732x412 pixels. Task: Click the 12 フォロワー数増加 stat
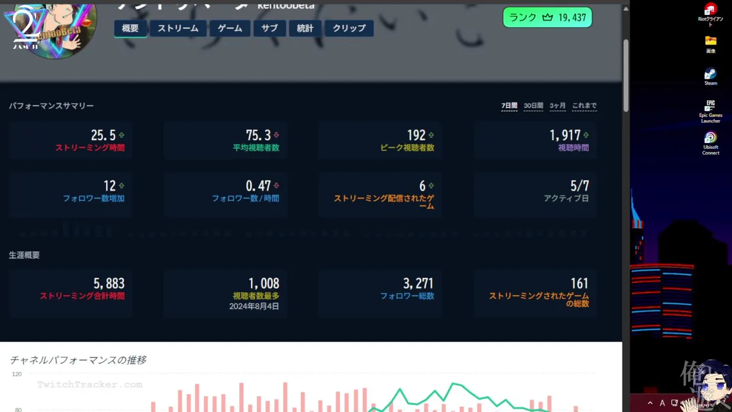coord(70,194)
